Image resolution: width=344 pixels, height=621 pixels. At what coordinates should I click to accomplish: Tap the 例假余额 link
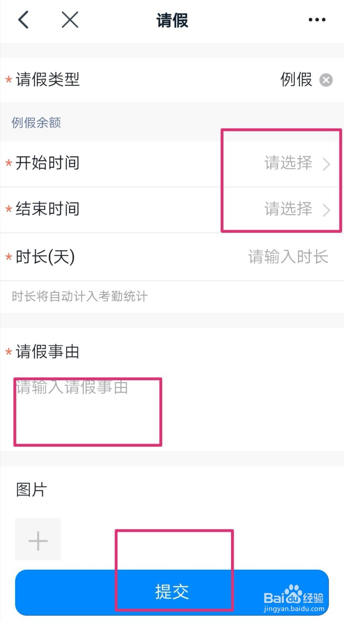[36, 123]
